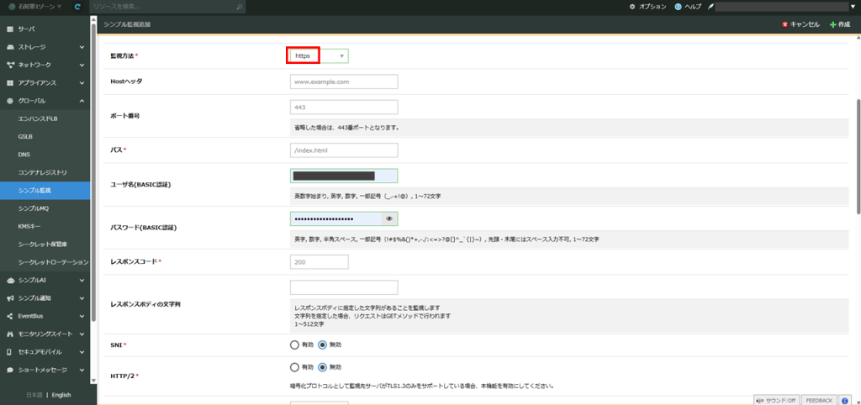Select 有効 radio for SNI
This screenshot has width=861, height=405.
click(x=294, y=345)
